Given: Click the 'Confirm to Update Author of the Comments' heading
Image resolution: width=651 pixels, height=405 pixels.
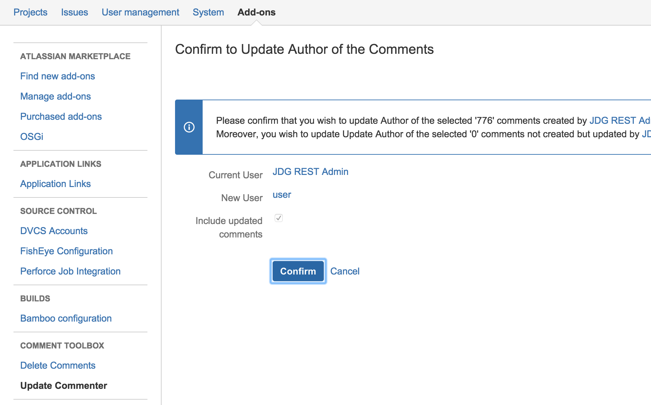Looking at the screenshot, I should [x=304, y=49].
